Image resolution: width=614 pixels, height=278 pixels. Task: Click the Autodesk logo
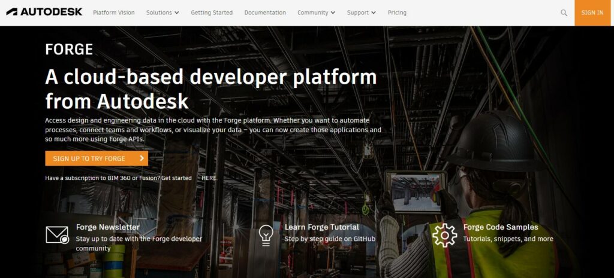pos(44,12)
